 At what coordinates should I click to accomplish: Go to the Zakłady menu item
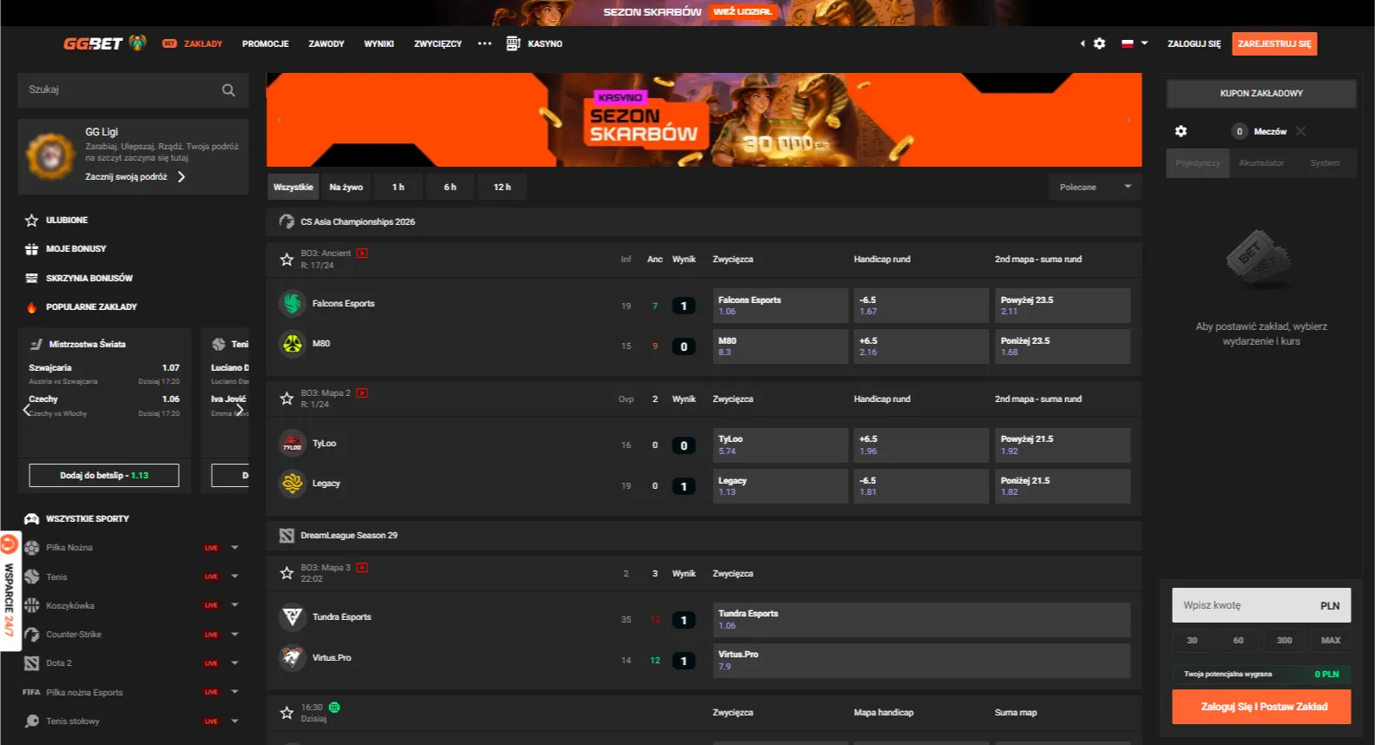pos(193,43)
